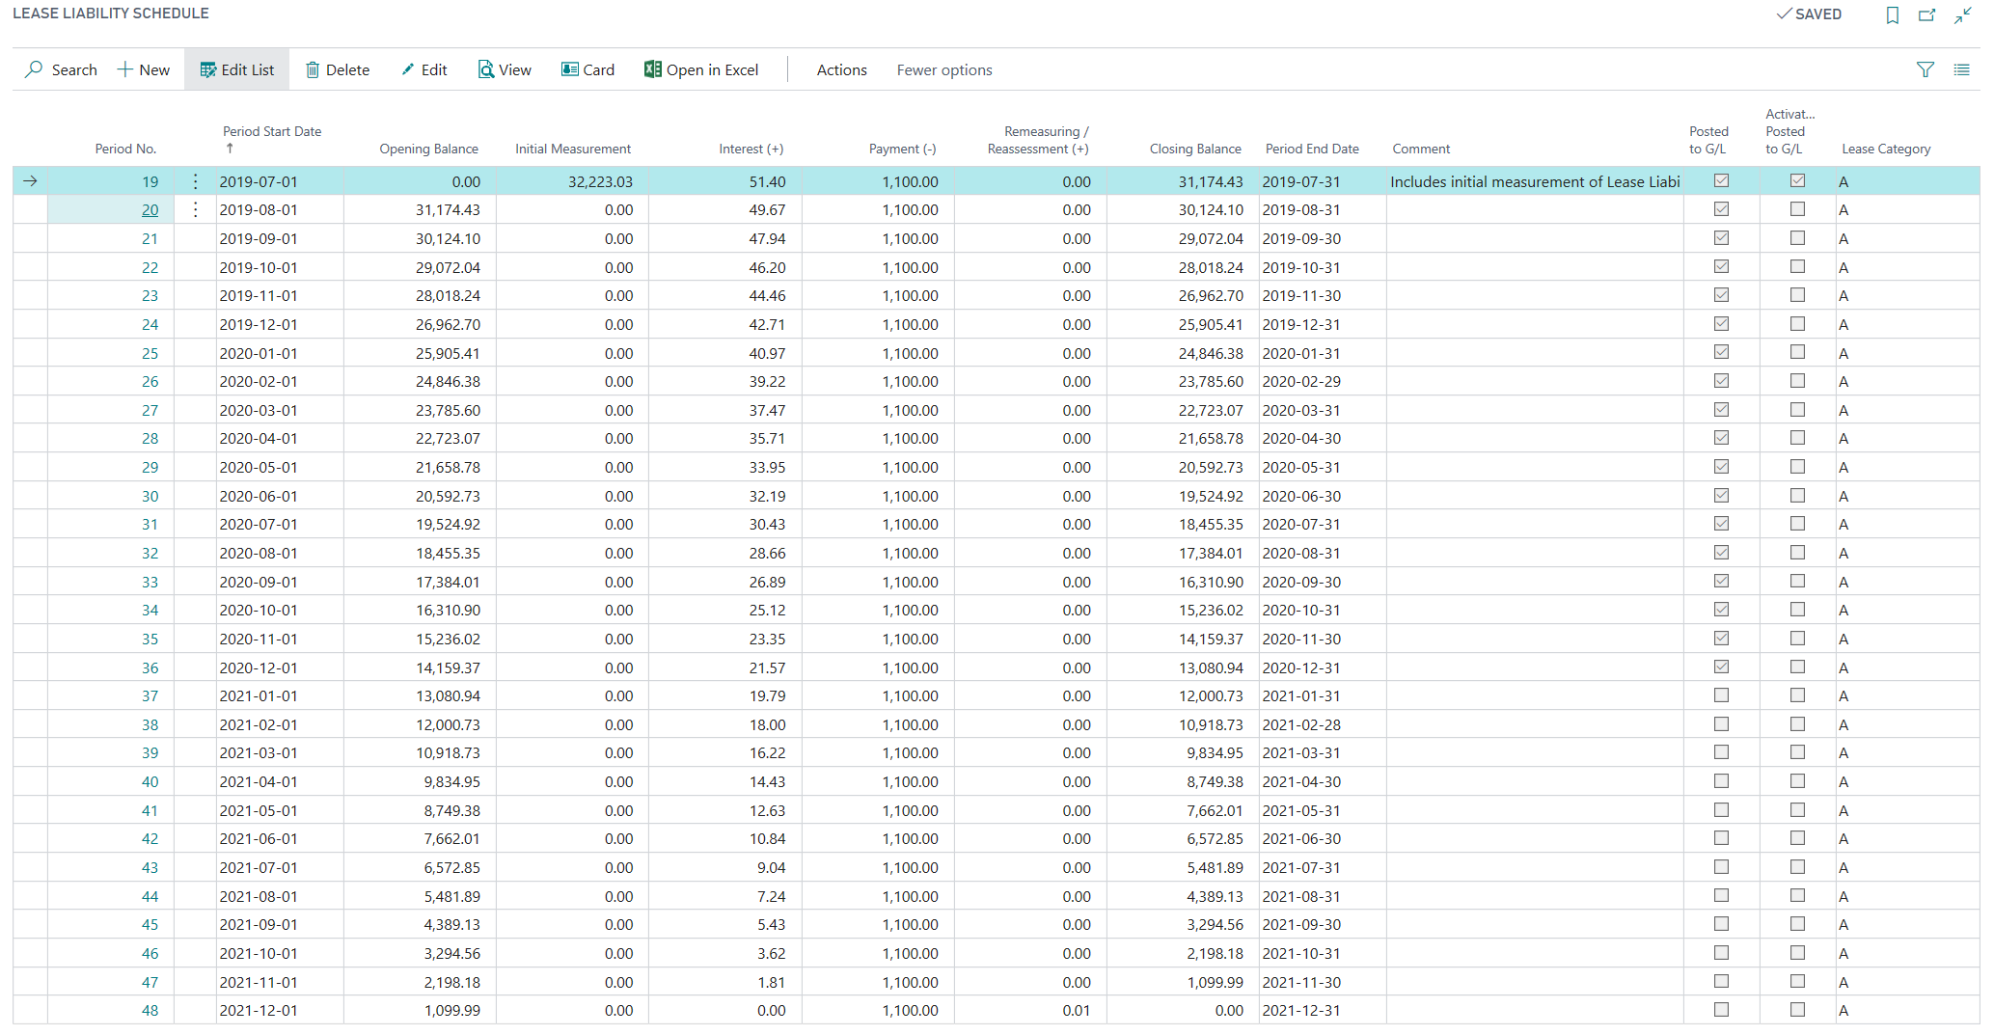
Task: Open Payment (-) column header menu
Action: pos(902,149)
